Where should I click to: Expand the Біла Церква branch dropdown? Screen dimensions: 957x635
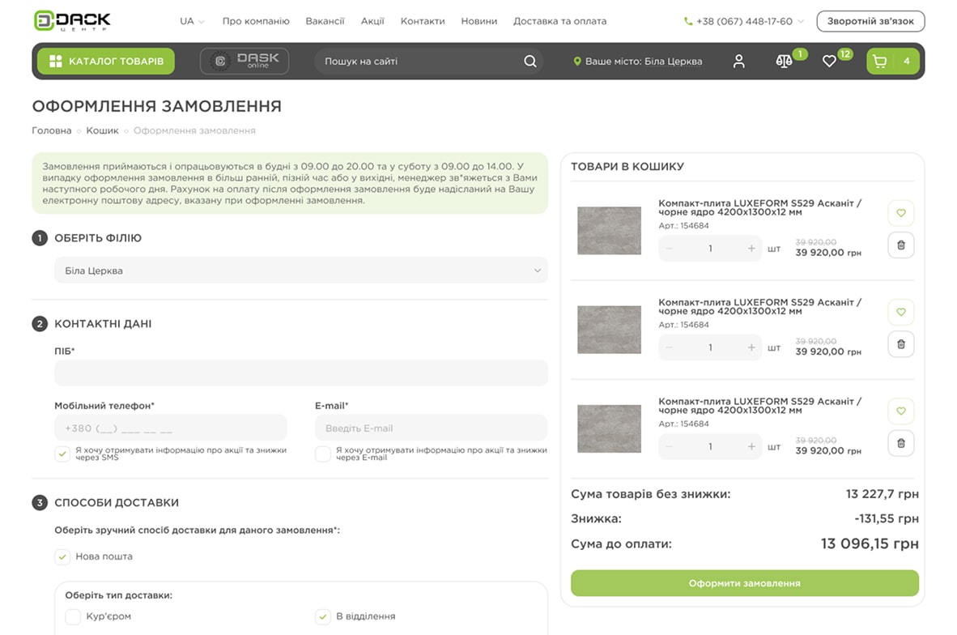coord(300,271)
